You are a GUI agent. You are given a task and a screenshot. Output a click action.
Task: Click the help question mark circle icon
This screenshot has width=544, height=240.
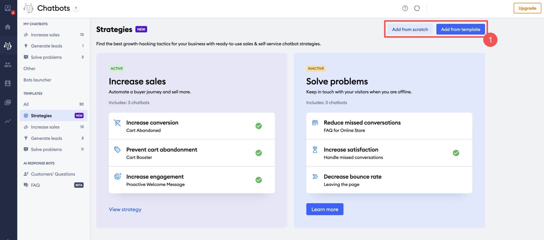click(405, 8)
